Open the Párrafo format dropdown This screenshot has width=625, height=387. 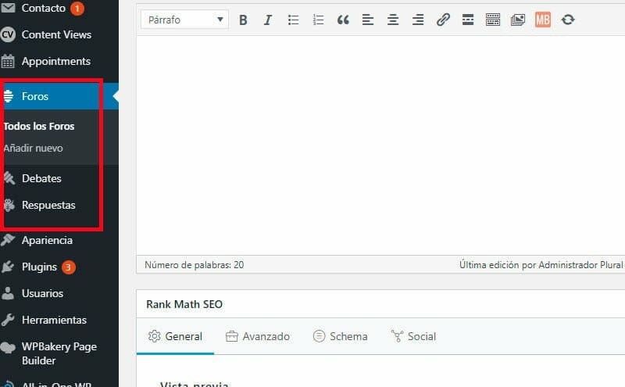tap(184, 20)
